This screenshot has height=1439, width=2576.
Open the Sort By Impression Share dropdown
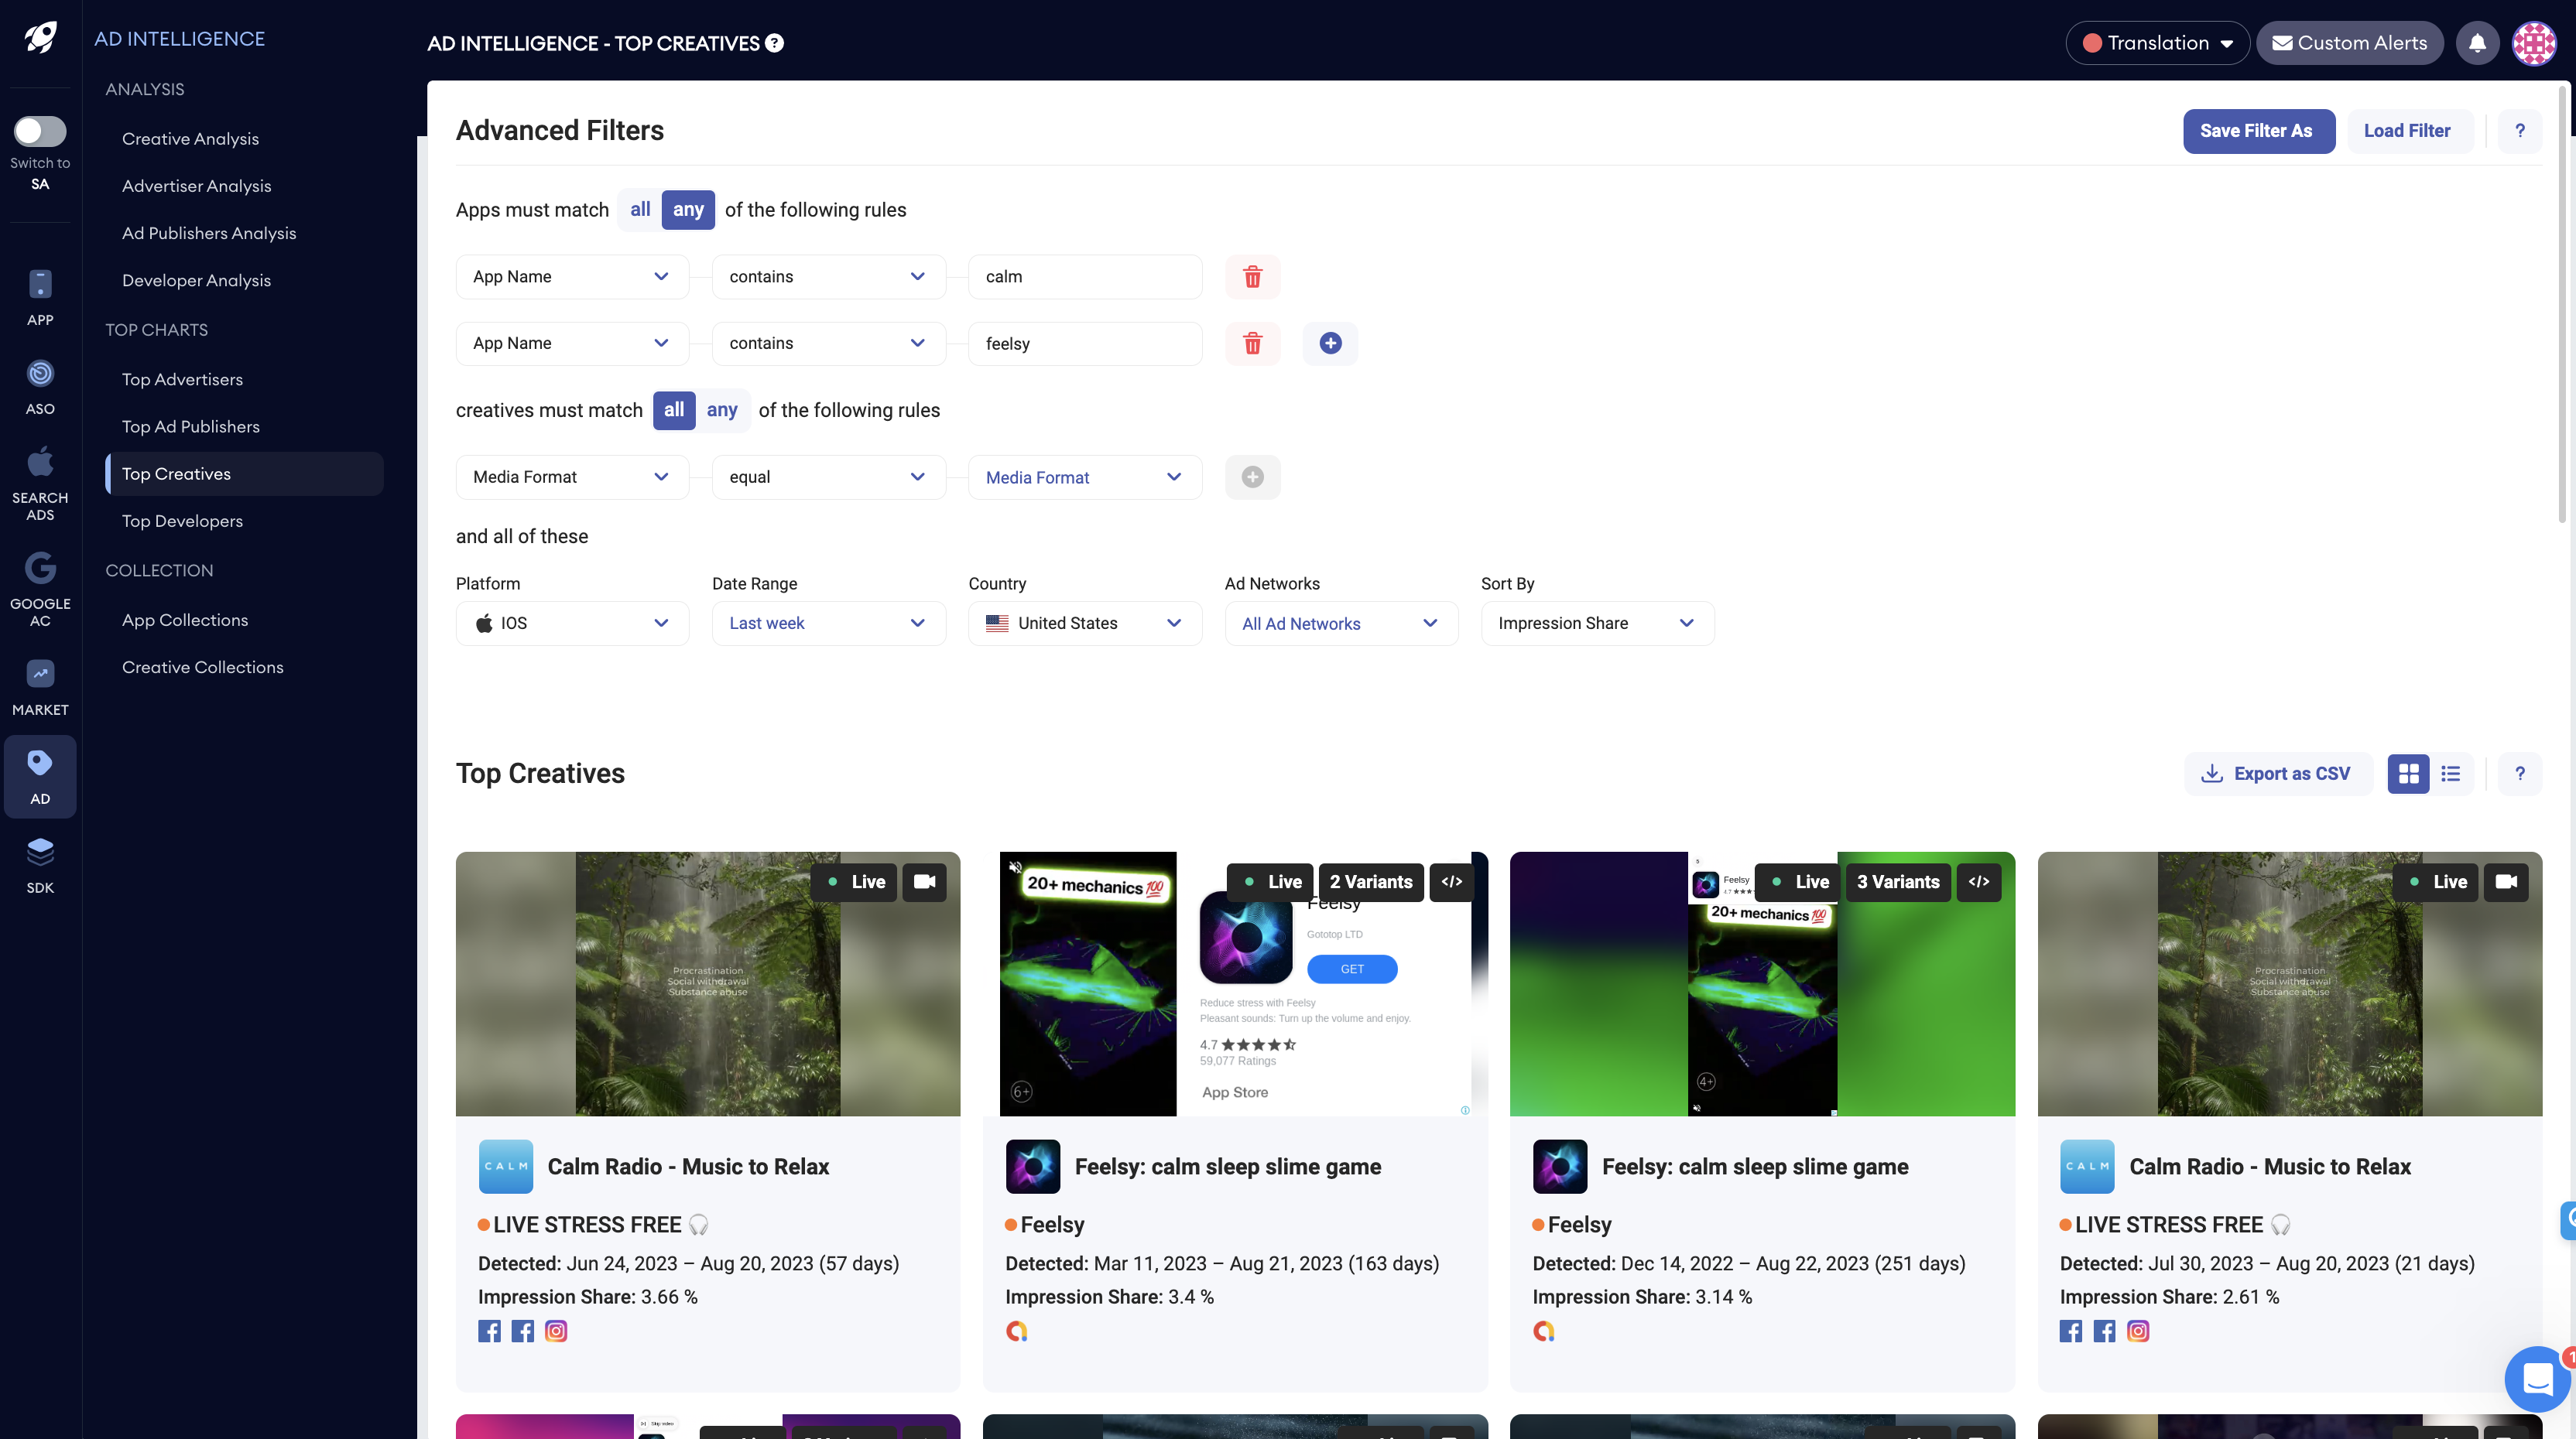[1597, 624]
